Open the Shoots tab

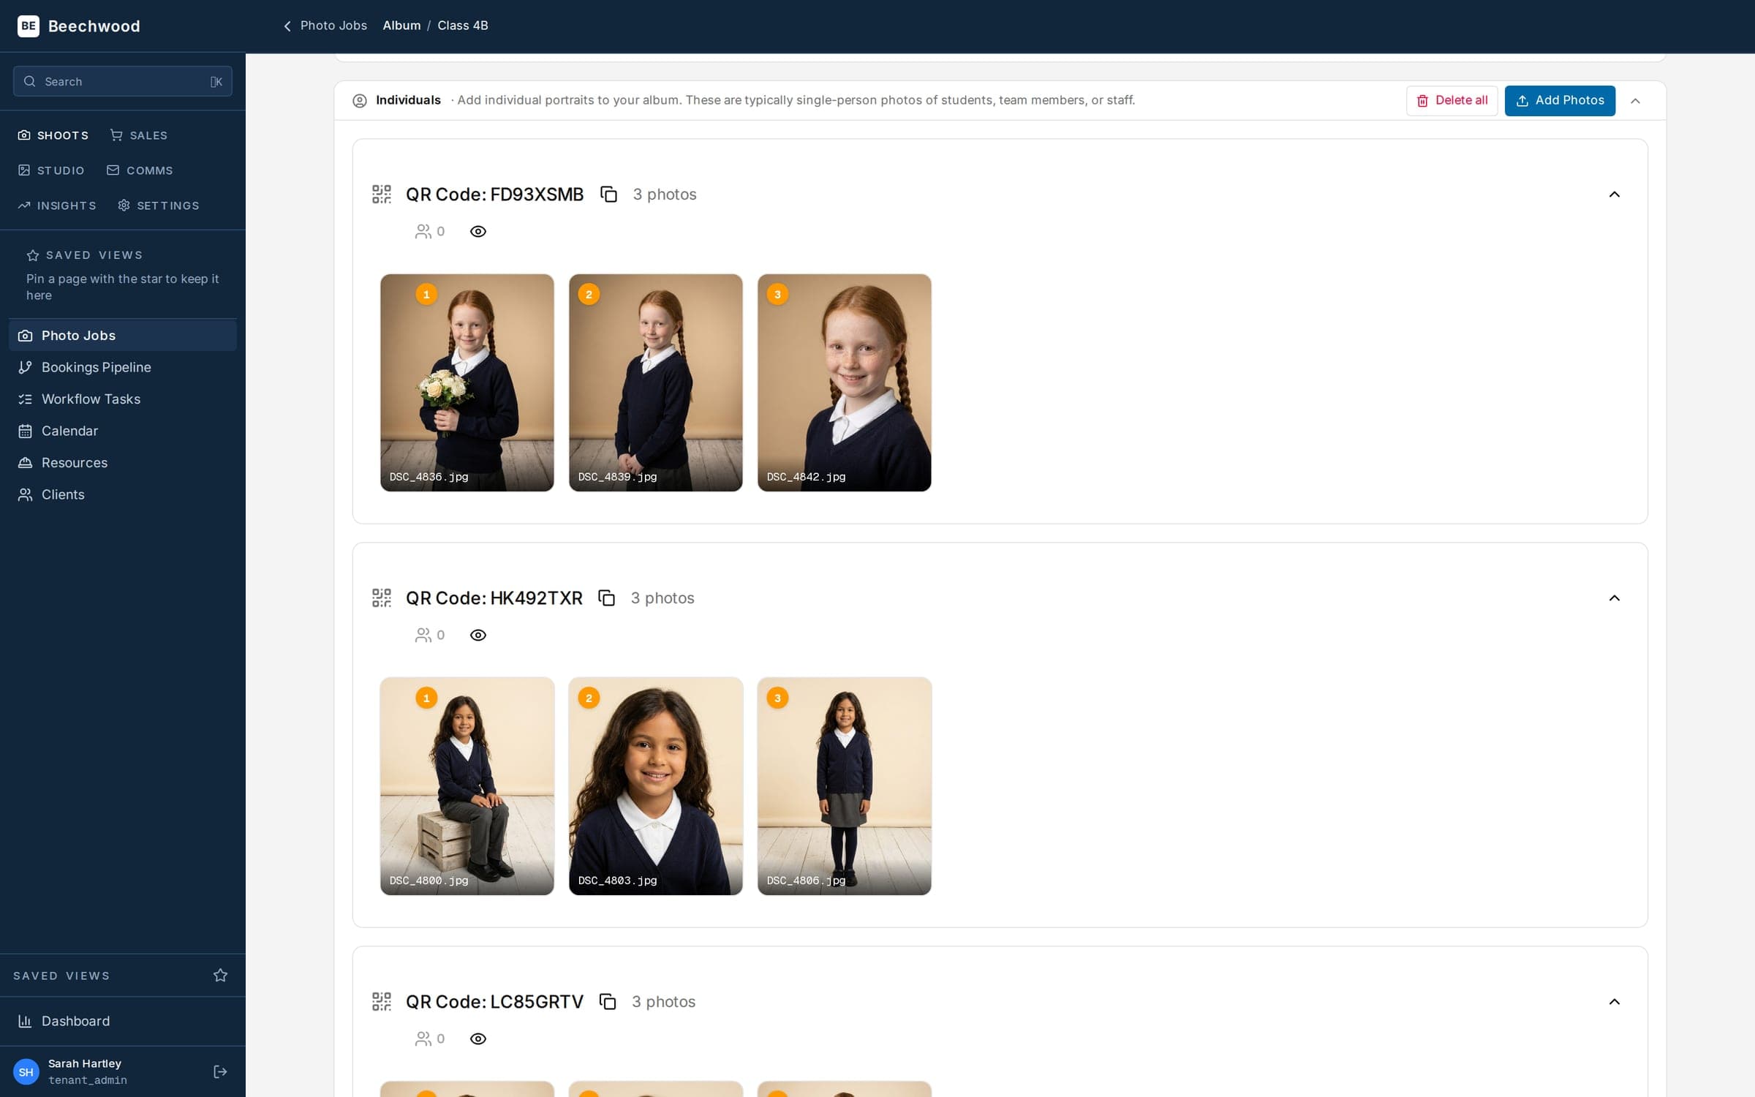pyautogui.click(x=53, y=135)
